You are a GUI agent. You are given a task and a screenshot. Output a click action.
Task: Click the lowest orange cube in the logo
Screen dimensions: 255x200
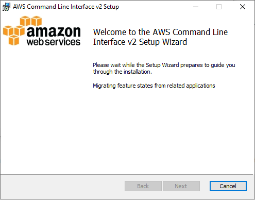click(x=14, y=40)
